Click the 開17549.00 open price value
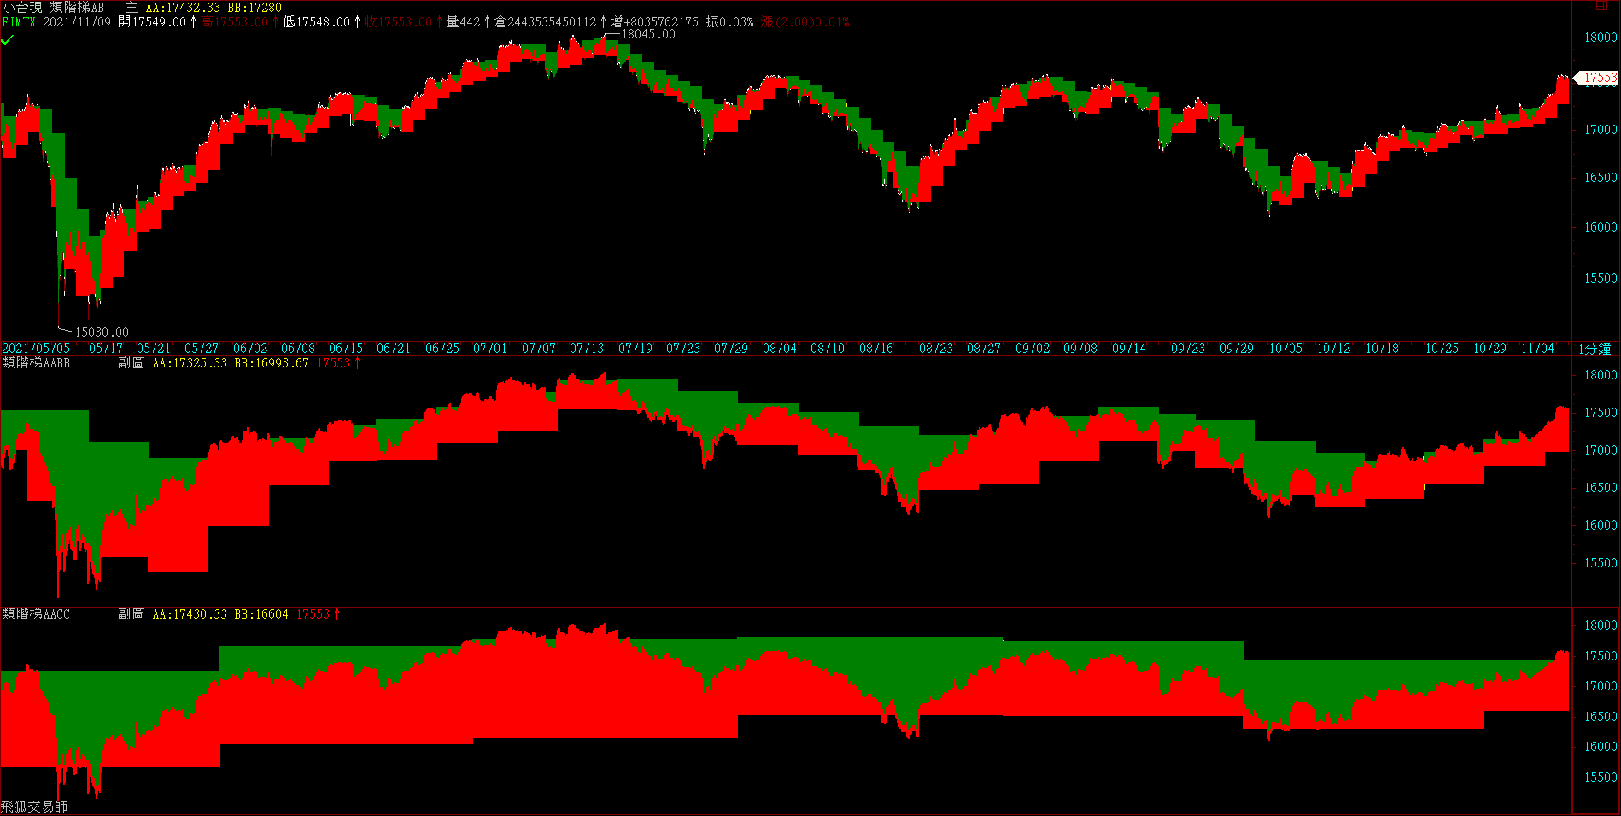Screen dimensions: 1621x816 coord(152,22)
